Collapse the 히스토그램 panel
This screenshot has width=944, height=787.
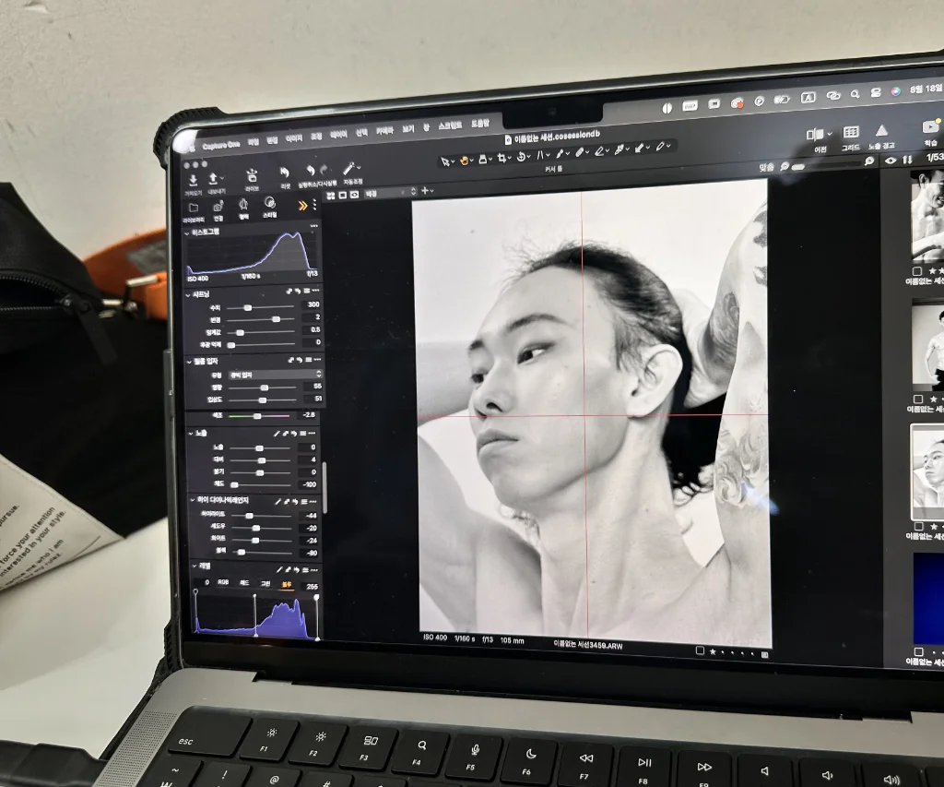[186, 233]
